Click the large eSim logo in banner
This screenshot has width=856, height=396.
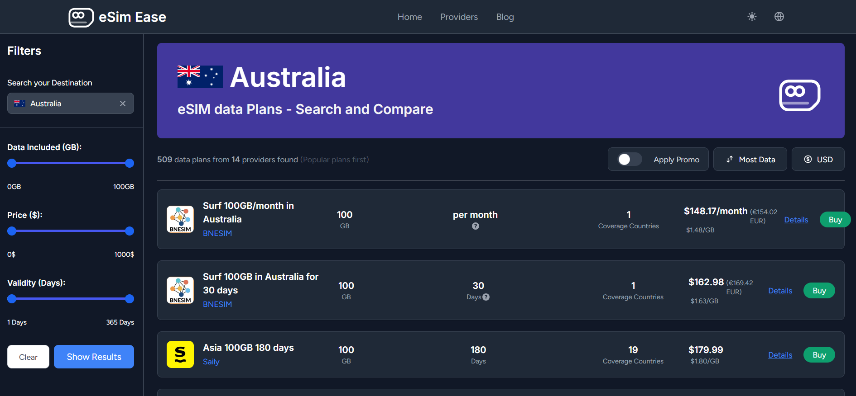pyautogui.click(x=800, y=95)
